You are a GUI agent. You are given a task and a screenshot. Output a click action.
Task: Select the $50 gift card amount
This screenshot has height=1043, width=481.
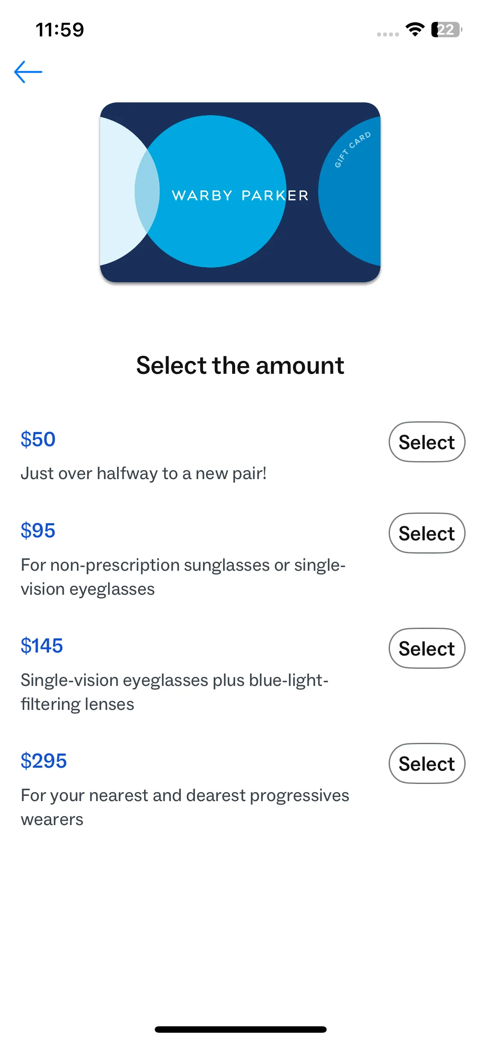[x=427, y=442]
